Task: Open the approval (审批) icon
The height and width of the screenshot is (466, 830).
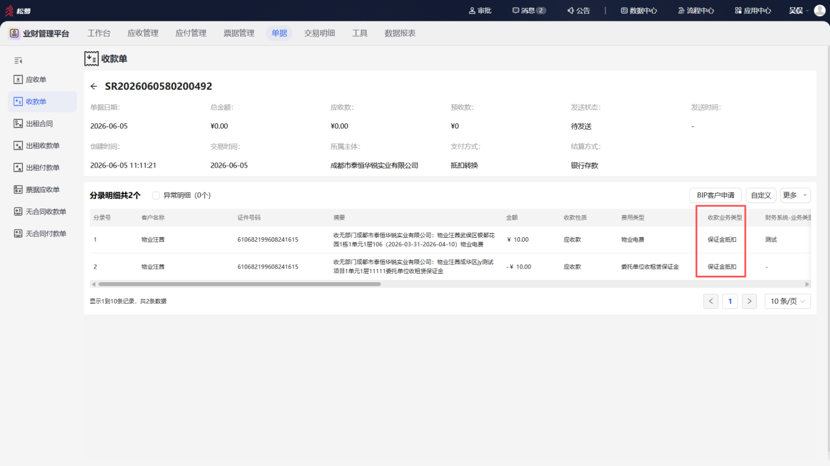Action: [480, 10]
